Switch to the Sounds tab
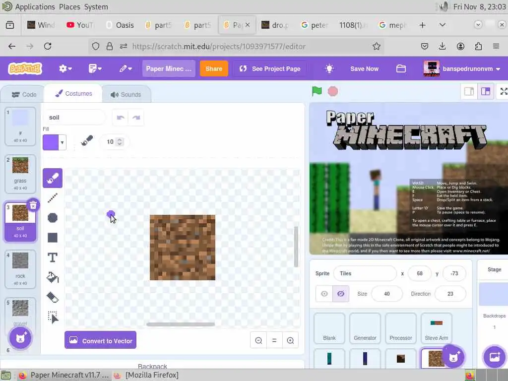This screenshot has width=508, height=381. pos(126,95)
